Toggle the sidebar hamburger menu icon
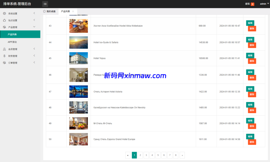This screenshot has width=270, height=162. click(x=45, y=4)
